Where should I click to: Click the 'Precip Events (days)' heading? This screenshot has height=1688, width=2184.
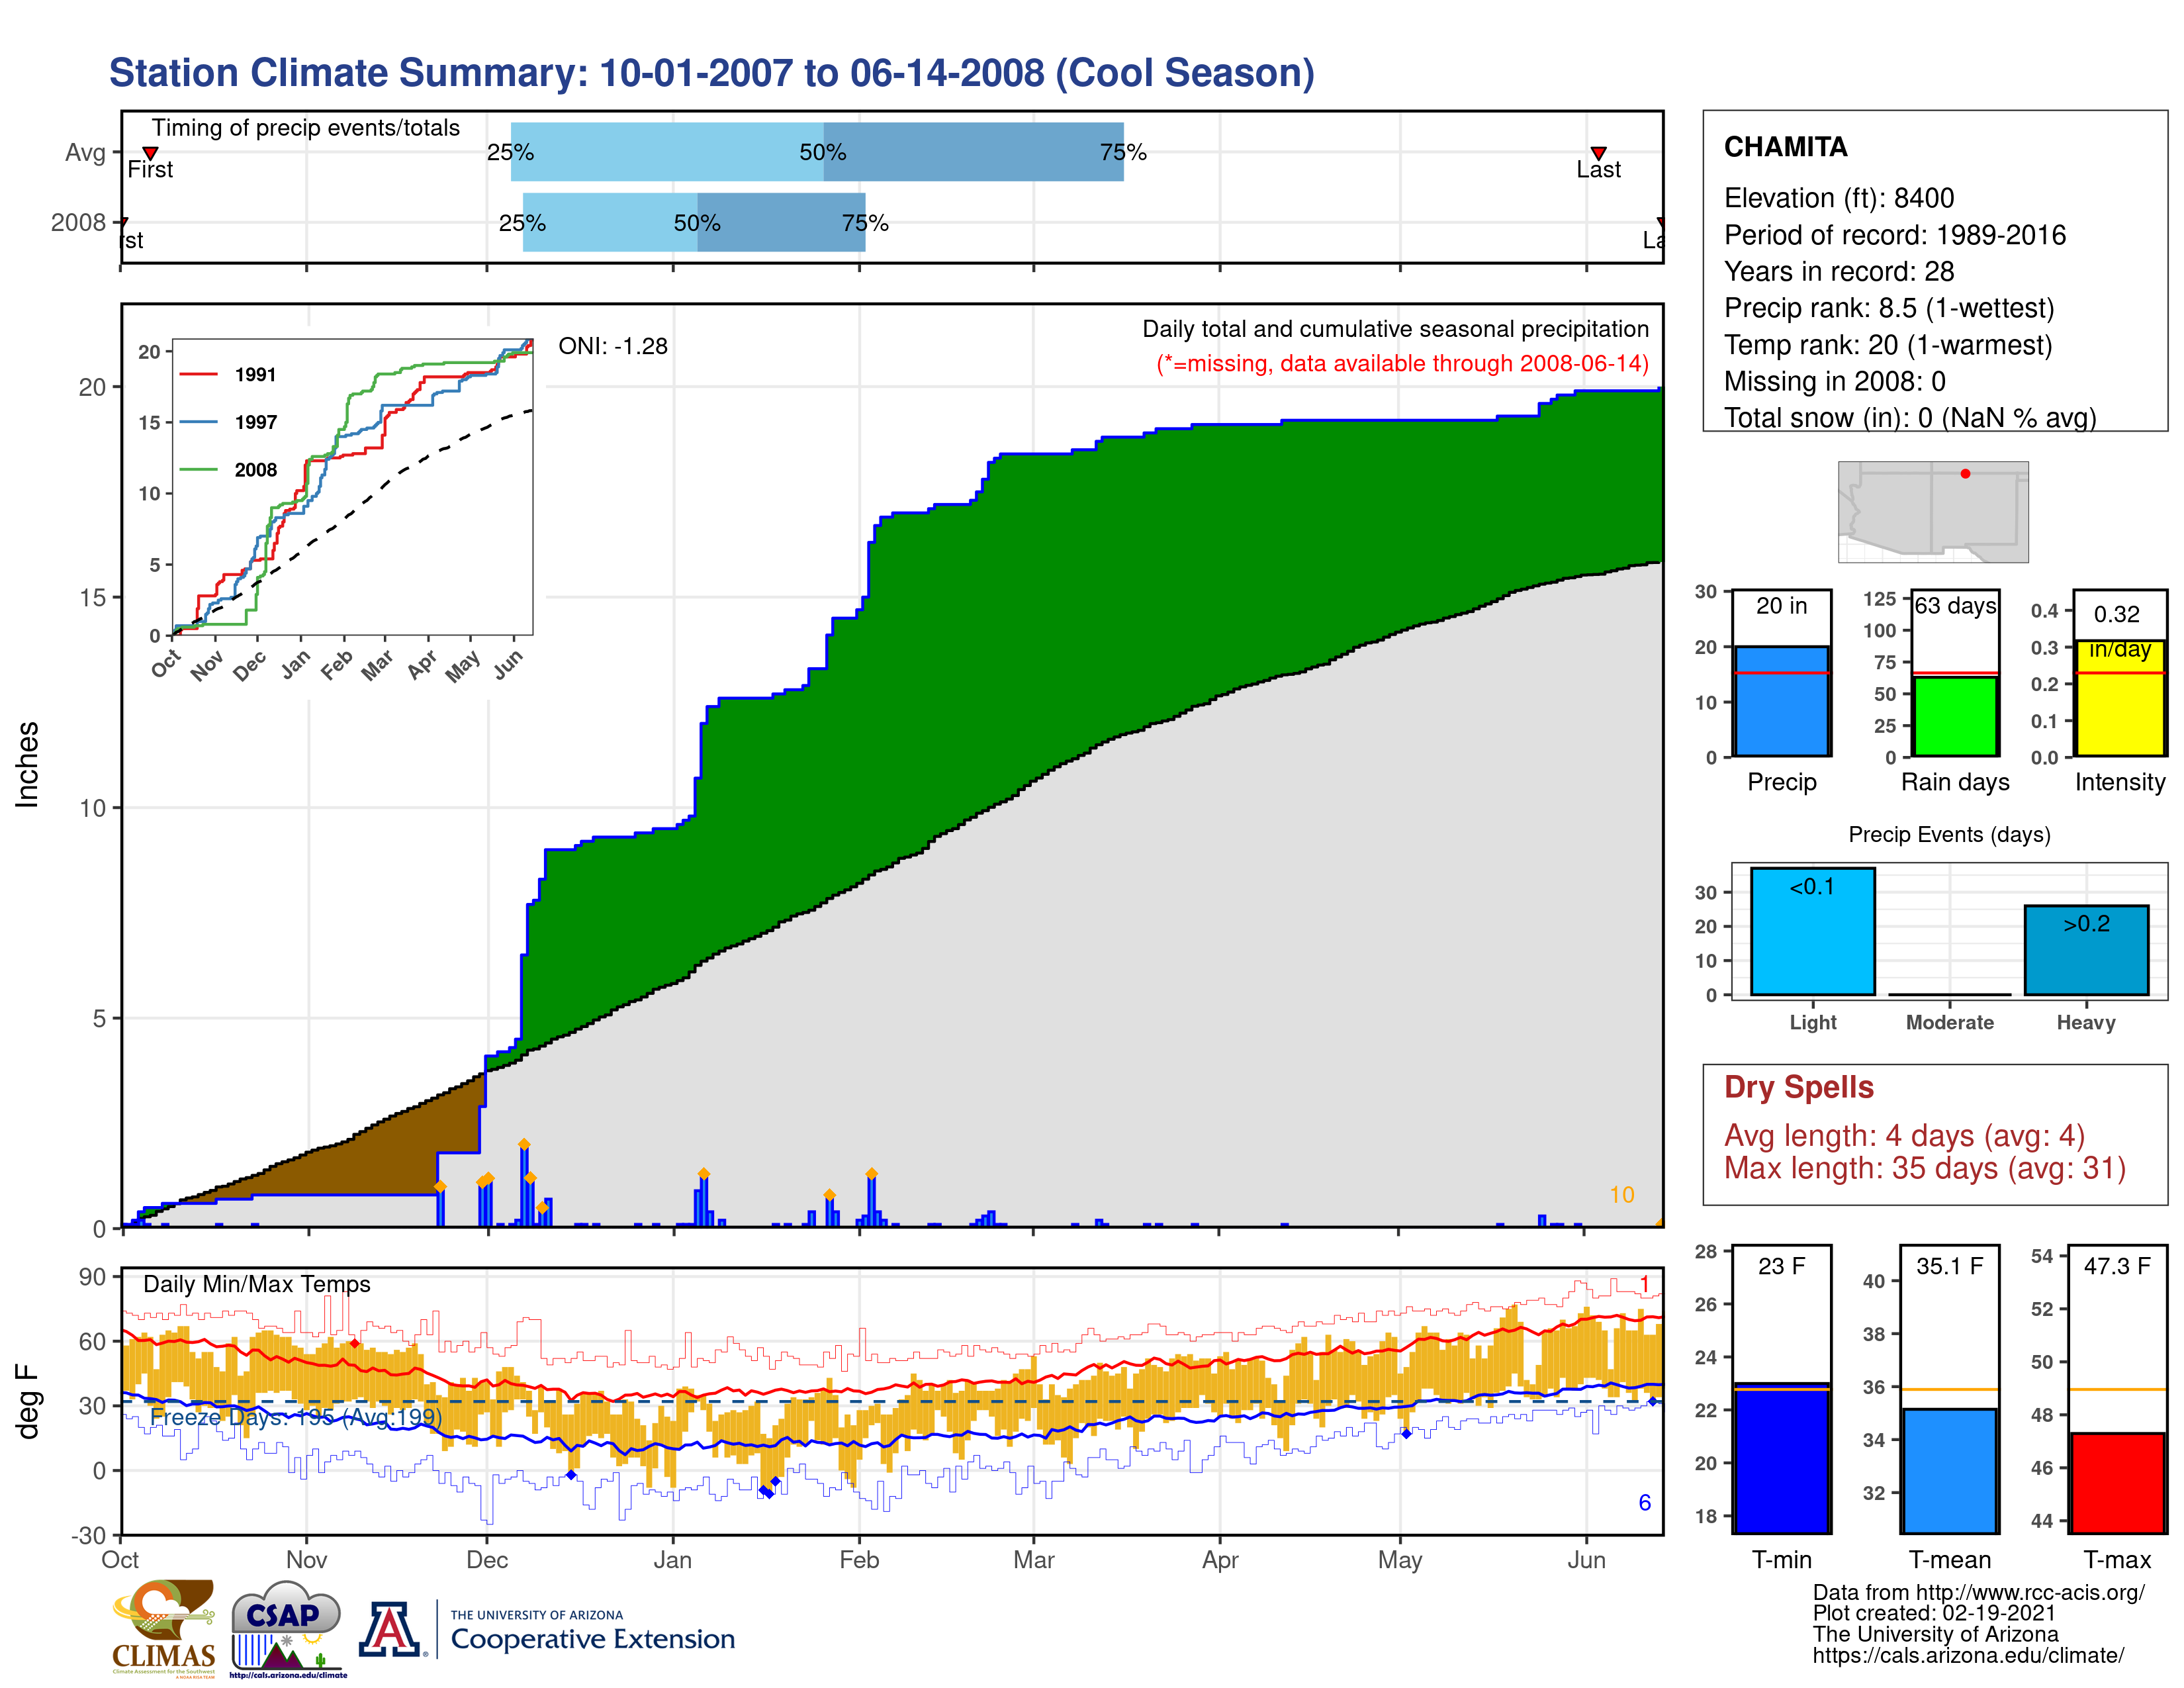tap(1949, 834)
